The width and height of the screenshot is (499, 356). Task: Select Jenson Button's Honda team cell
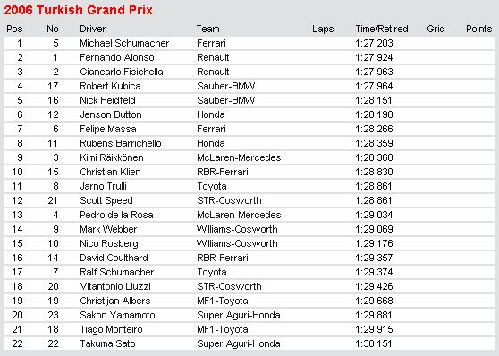211,114
